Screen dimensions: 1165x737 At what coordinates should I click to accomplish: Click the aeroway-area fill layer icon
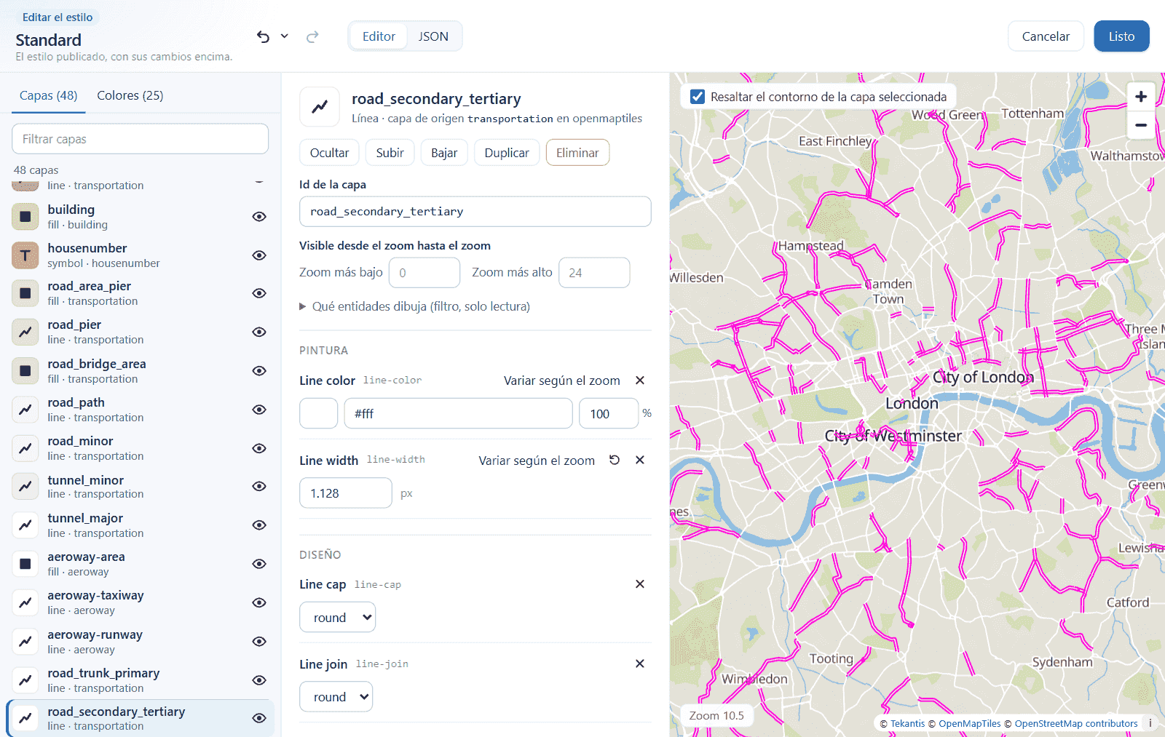[25, 564]
